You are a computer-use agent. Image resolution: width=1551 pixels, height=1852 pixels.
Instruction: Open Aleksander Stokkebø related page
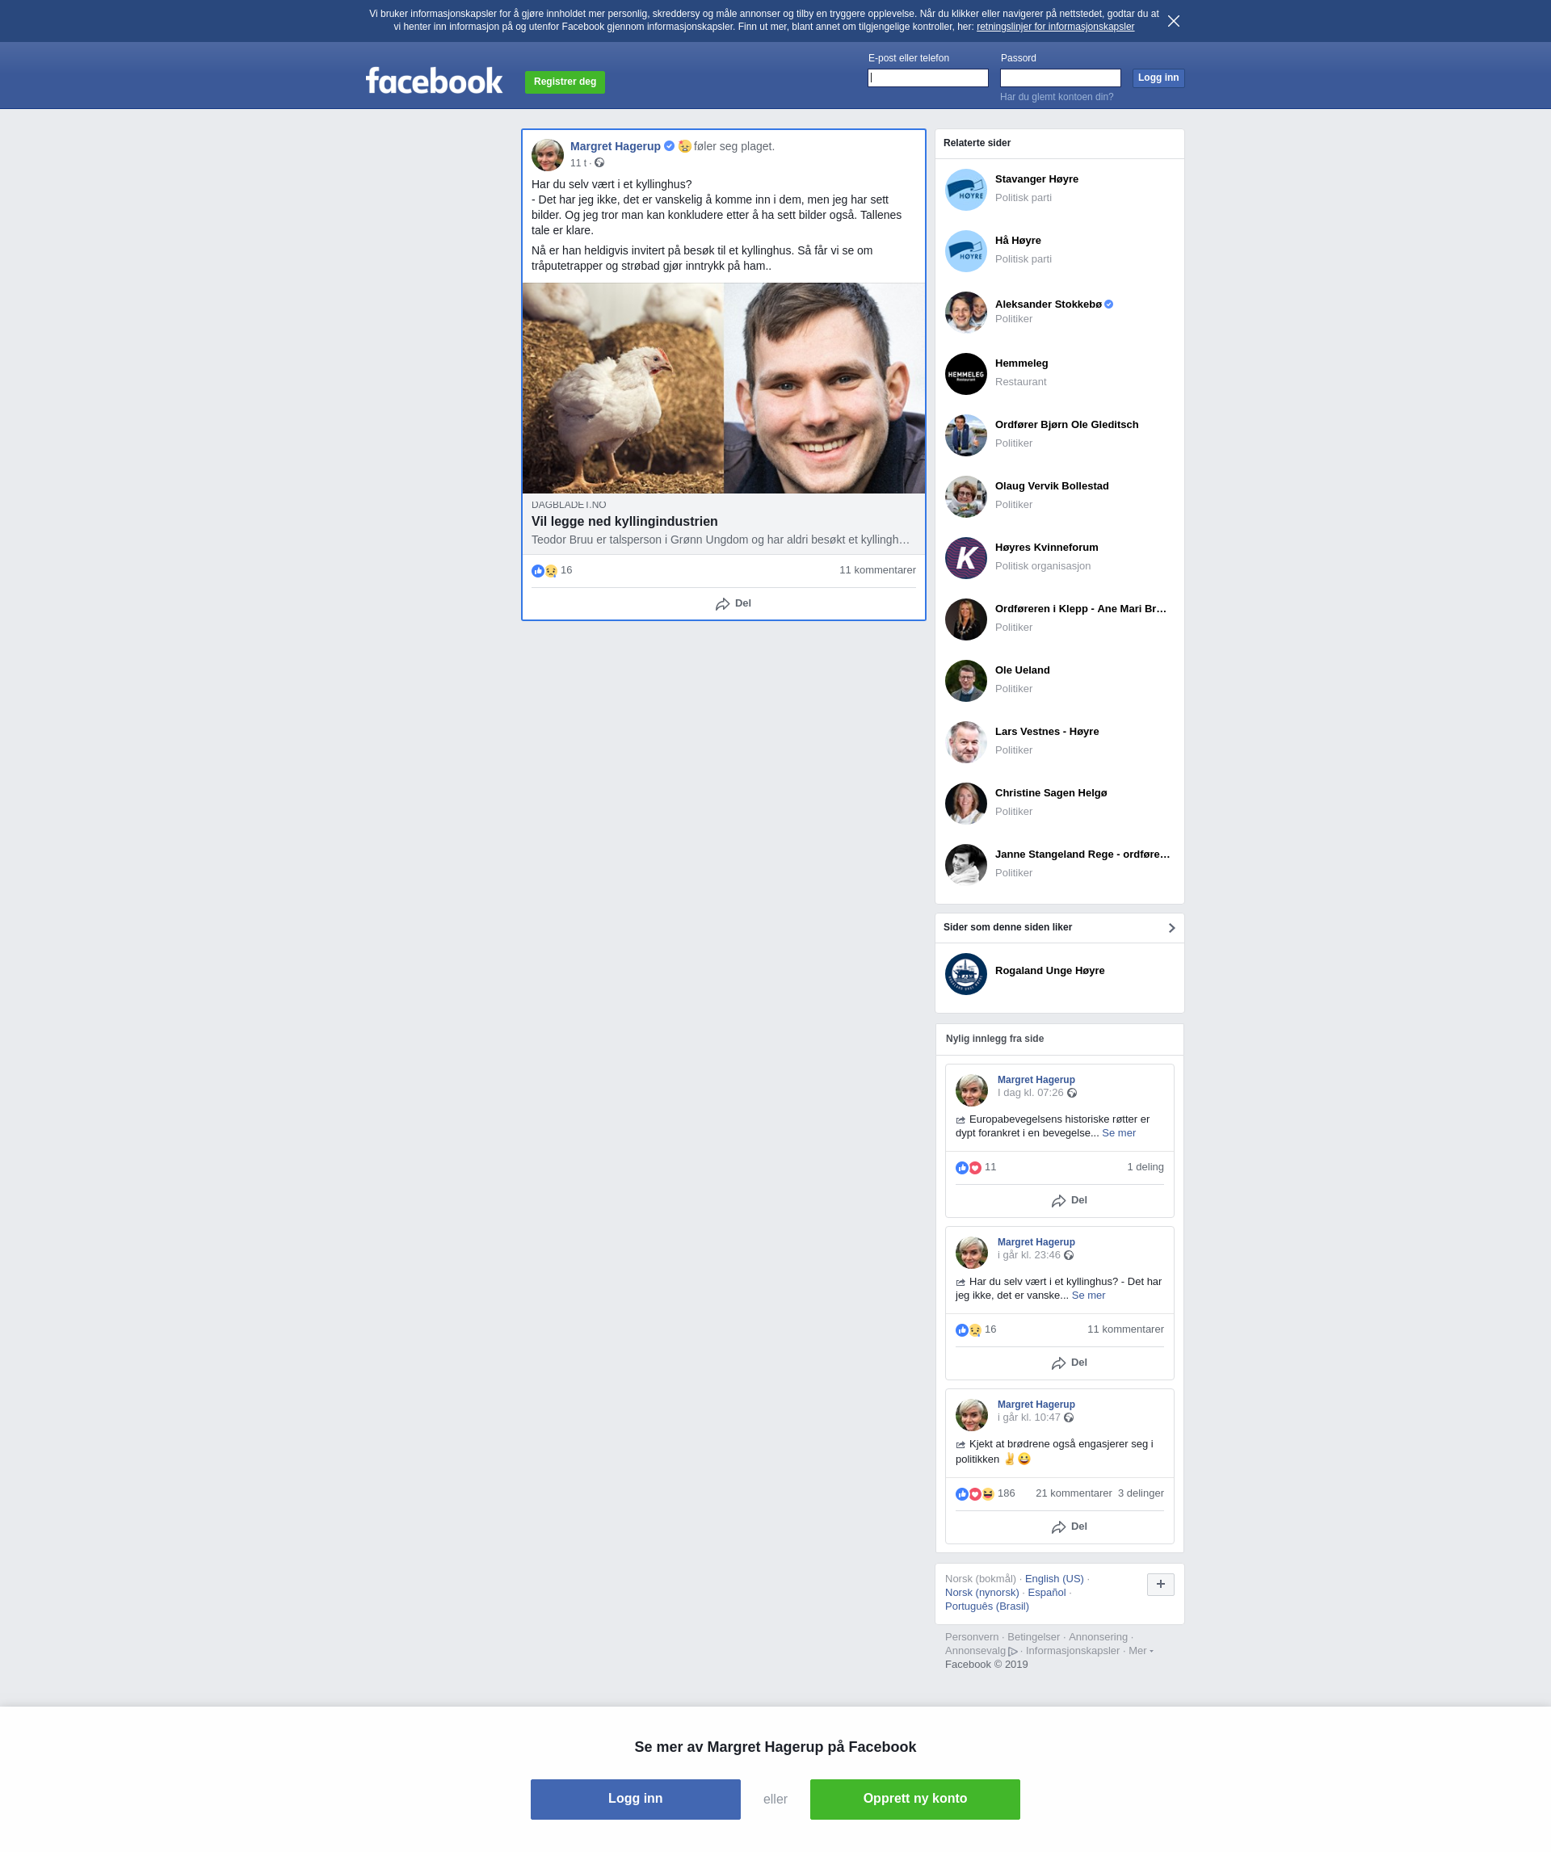(1048, 304)
